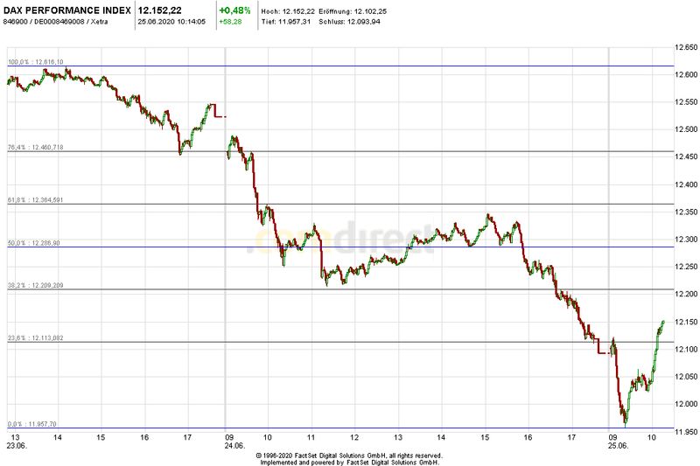This screenshot has width=700, height=466.
Task: Click the 12.450 price axis label
Action: [686, 157]
